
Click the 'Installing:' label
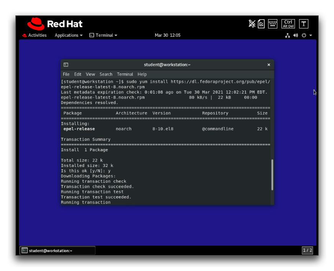point(75,124)
